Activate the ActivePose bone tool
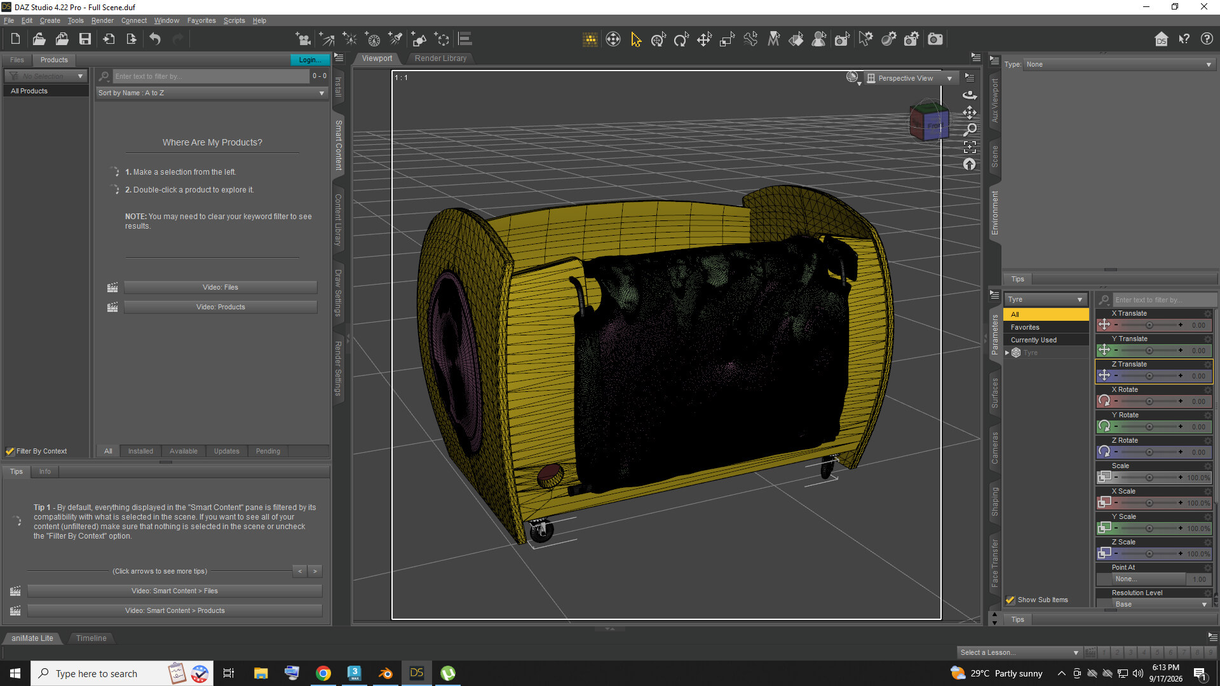This screenshot has height=686, width=1220. tap(750, 39)
